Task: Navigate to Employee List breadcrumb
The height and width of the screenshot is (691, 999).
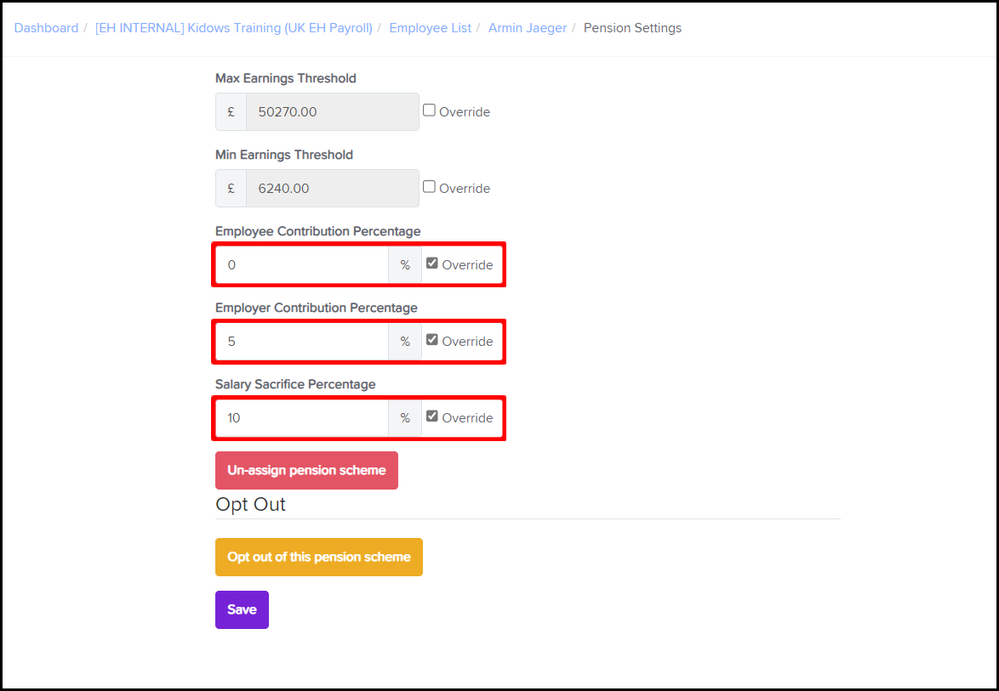Action: (x=430, y=28)
